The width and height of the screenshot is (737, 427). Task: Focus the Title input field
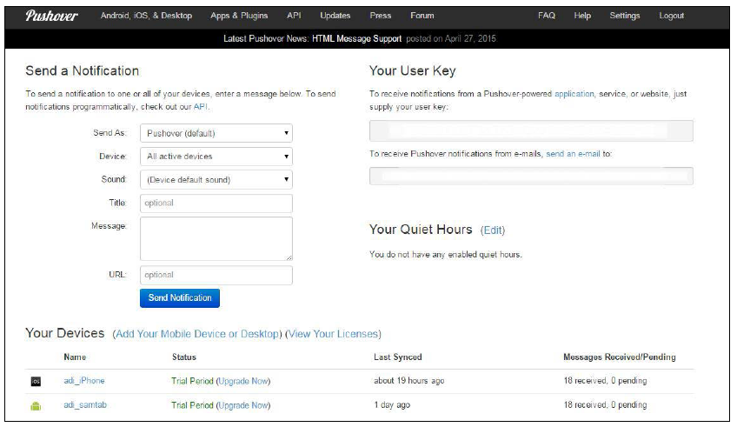[216, 203]
